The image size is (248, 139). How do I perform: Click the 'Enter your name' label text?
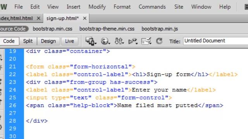pyautogui.click(x=159, y=90)
